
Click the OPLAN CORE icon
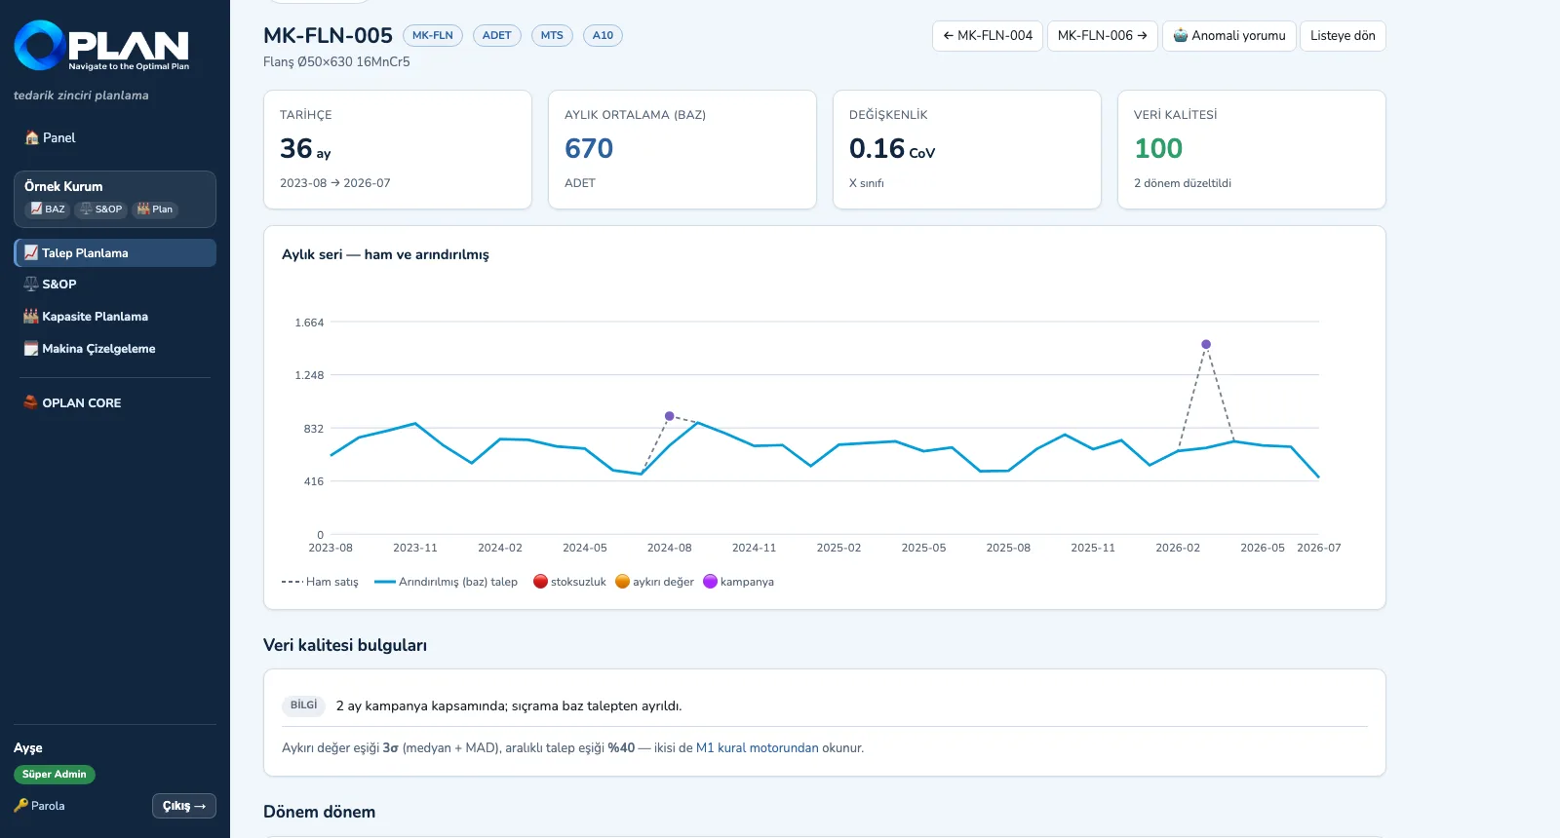pos(31,402)
